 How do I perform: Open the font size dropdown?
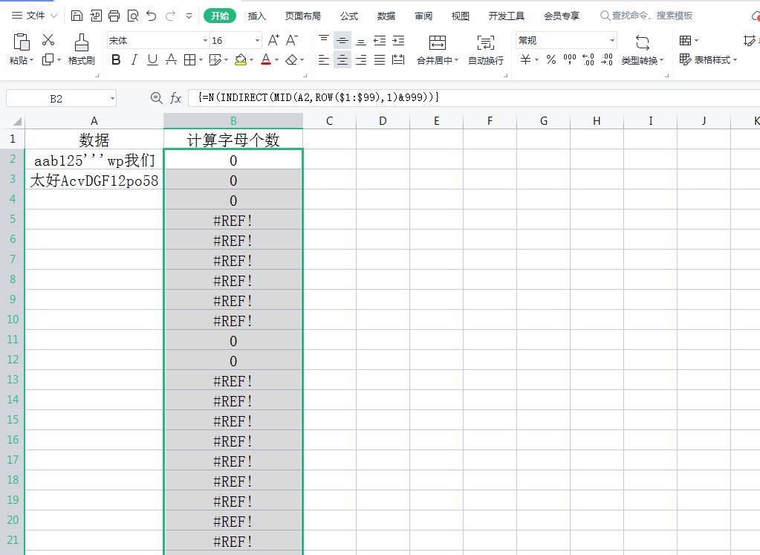click(257, 40)
